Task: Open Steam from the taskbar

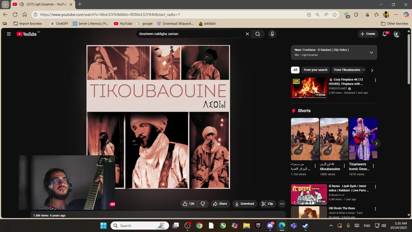Action: coord(305,226)
